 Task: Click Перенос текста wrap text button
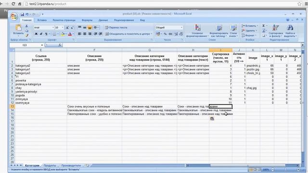coord(116,27)
